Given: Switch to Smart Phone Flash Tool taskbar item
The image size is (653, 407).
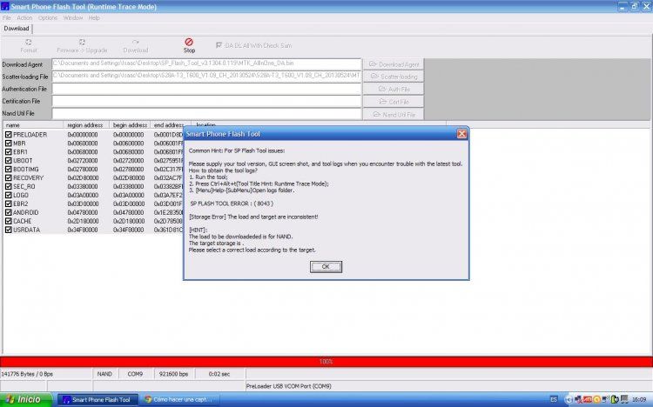Looking at the screenshot, I should tap(98, 399).
